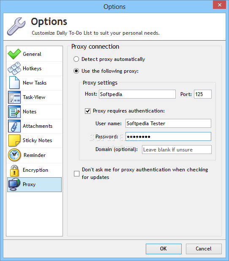Select Detect proxy automatically radio button

[76, 59]
